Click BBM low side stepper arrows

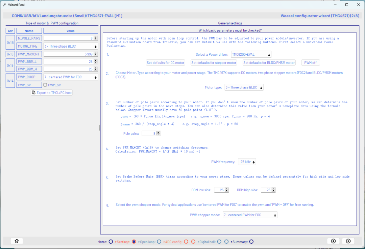[x=227, y=190]
